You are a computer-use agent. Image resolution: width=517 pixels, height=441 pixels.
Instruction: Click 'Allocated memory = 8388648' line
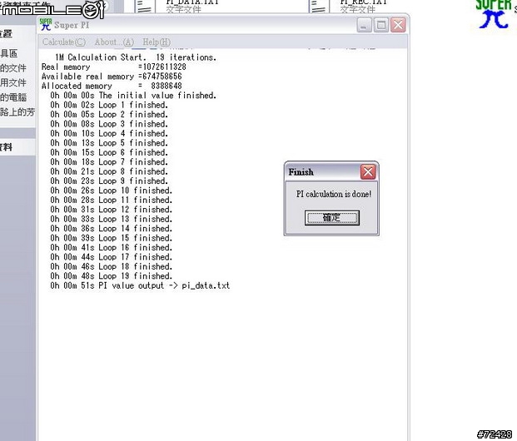click(112, 86)
